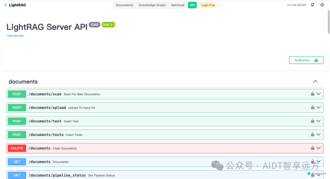
Task: Click the POST button for /documents/upload
Action: pyautogui.click(x=17, y=107)
